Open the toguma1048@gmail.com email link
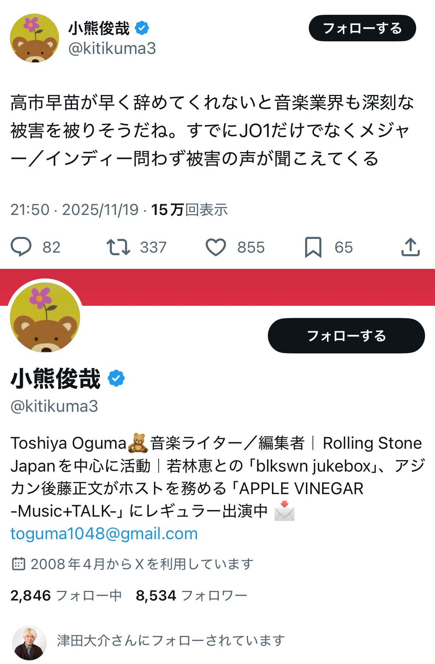 tap(104, 534)
